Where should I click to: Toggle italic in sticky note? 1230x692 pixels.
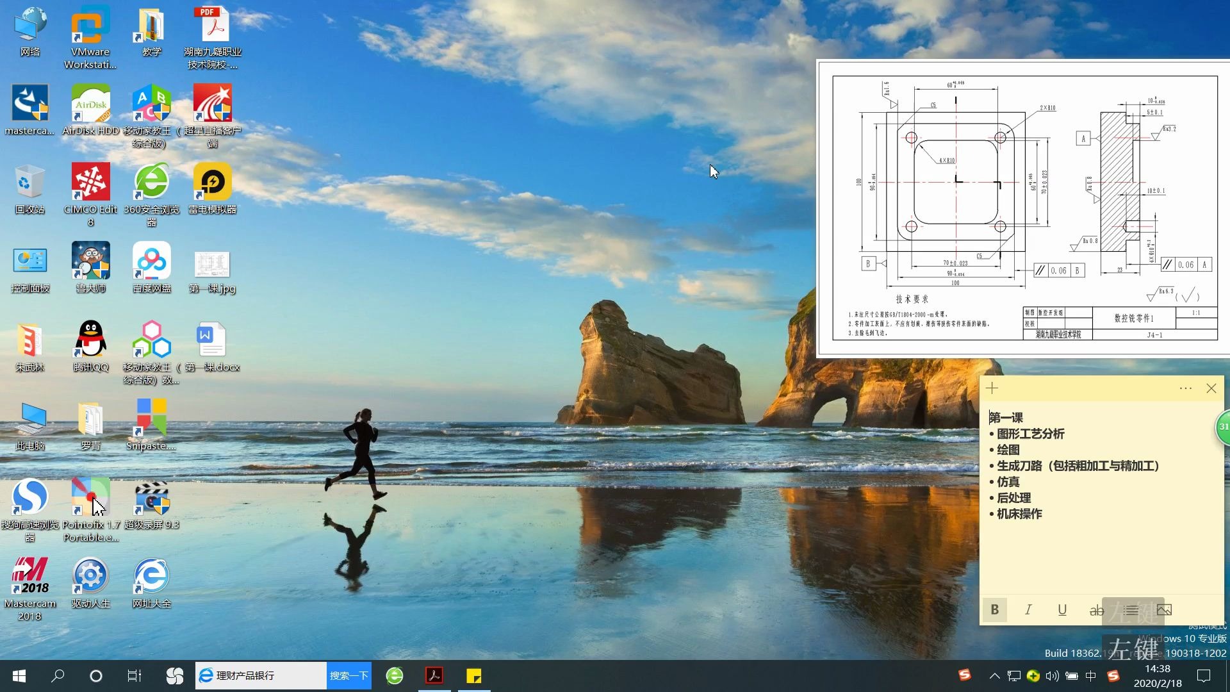point(1028,610)
